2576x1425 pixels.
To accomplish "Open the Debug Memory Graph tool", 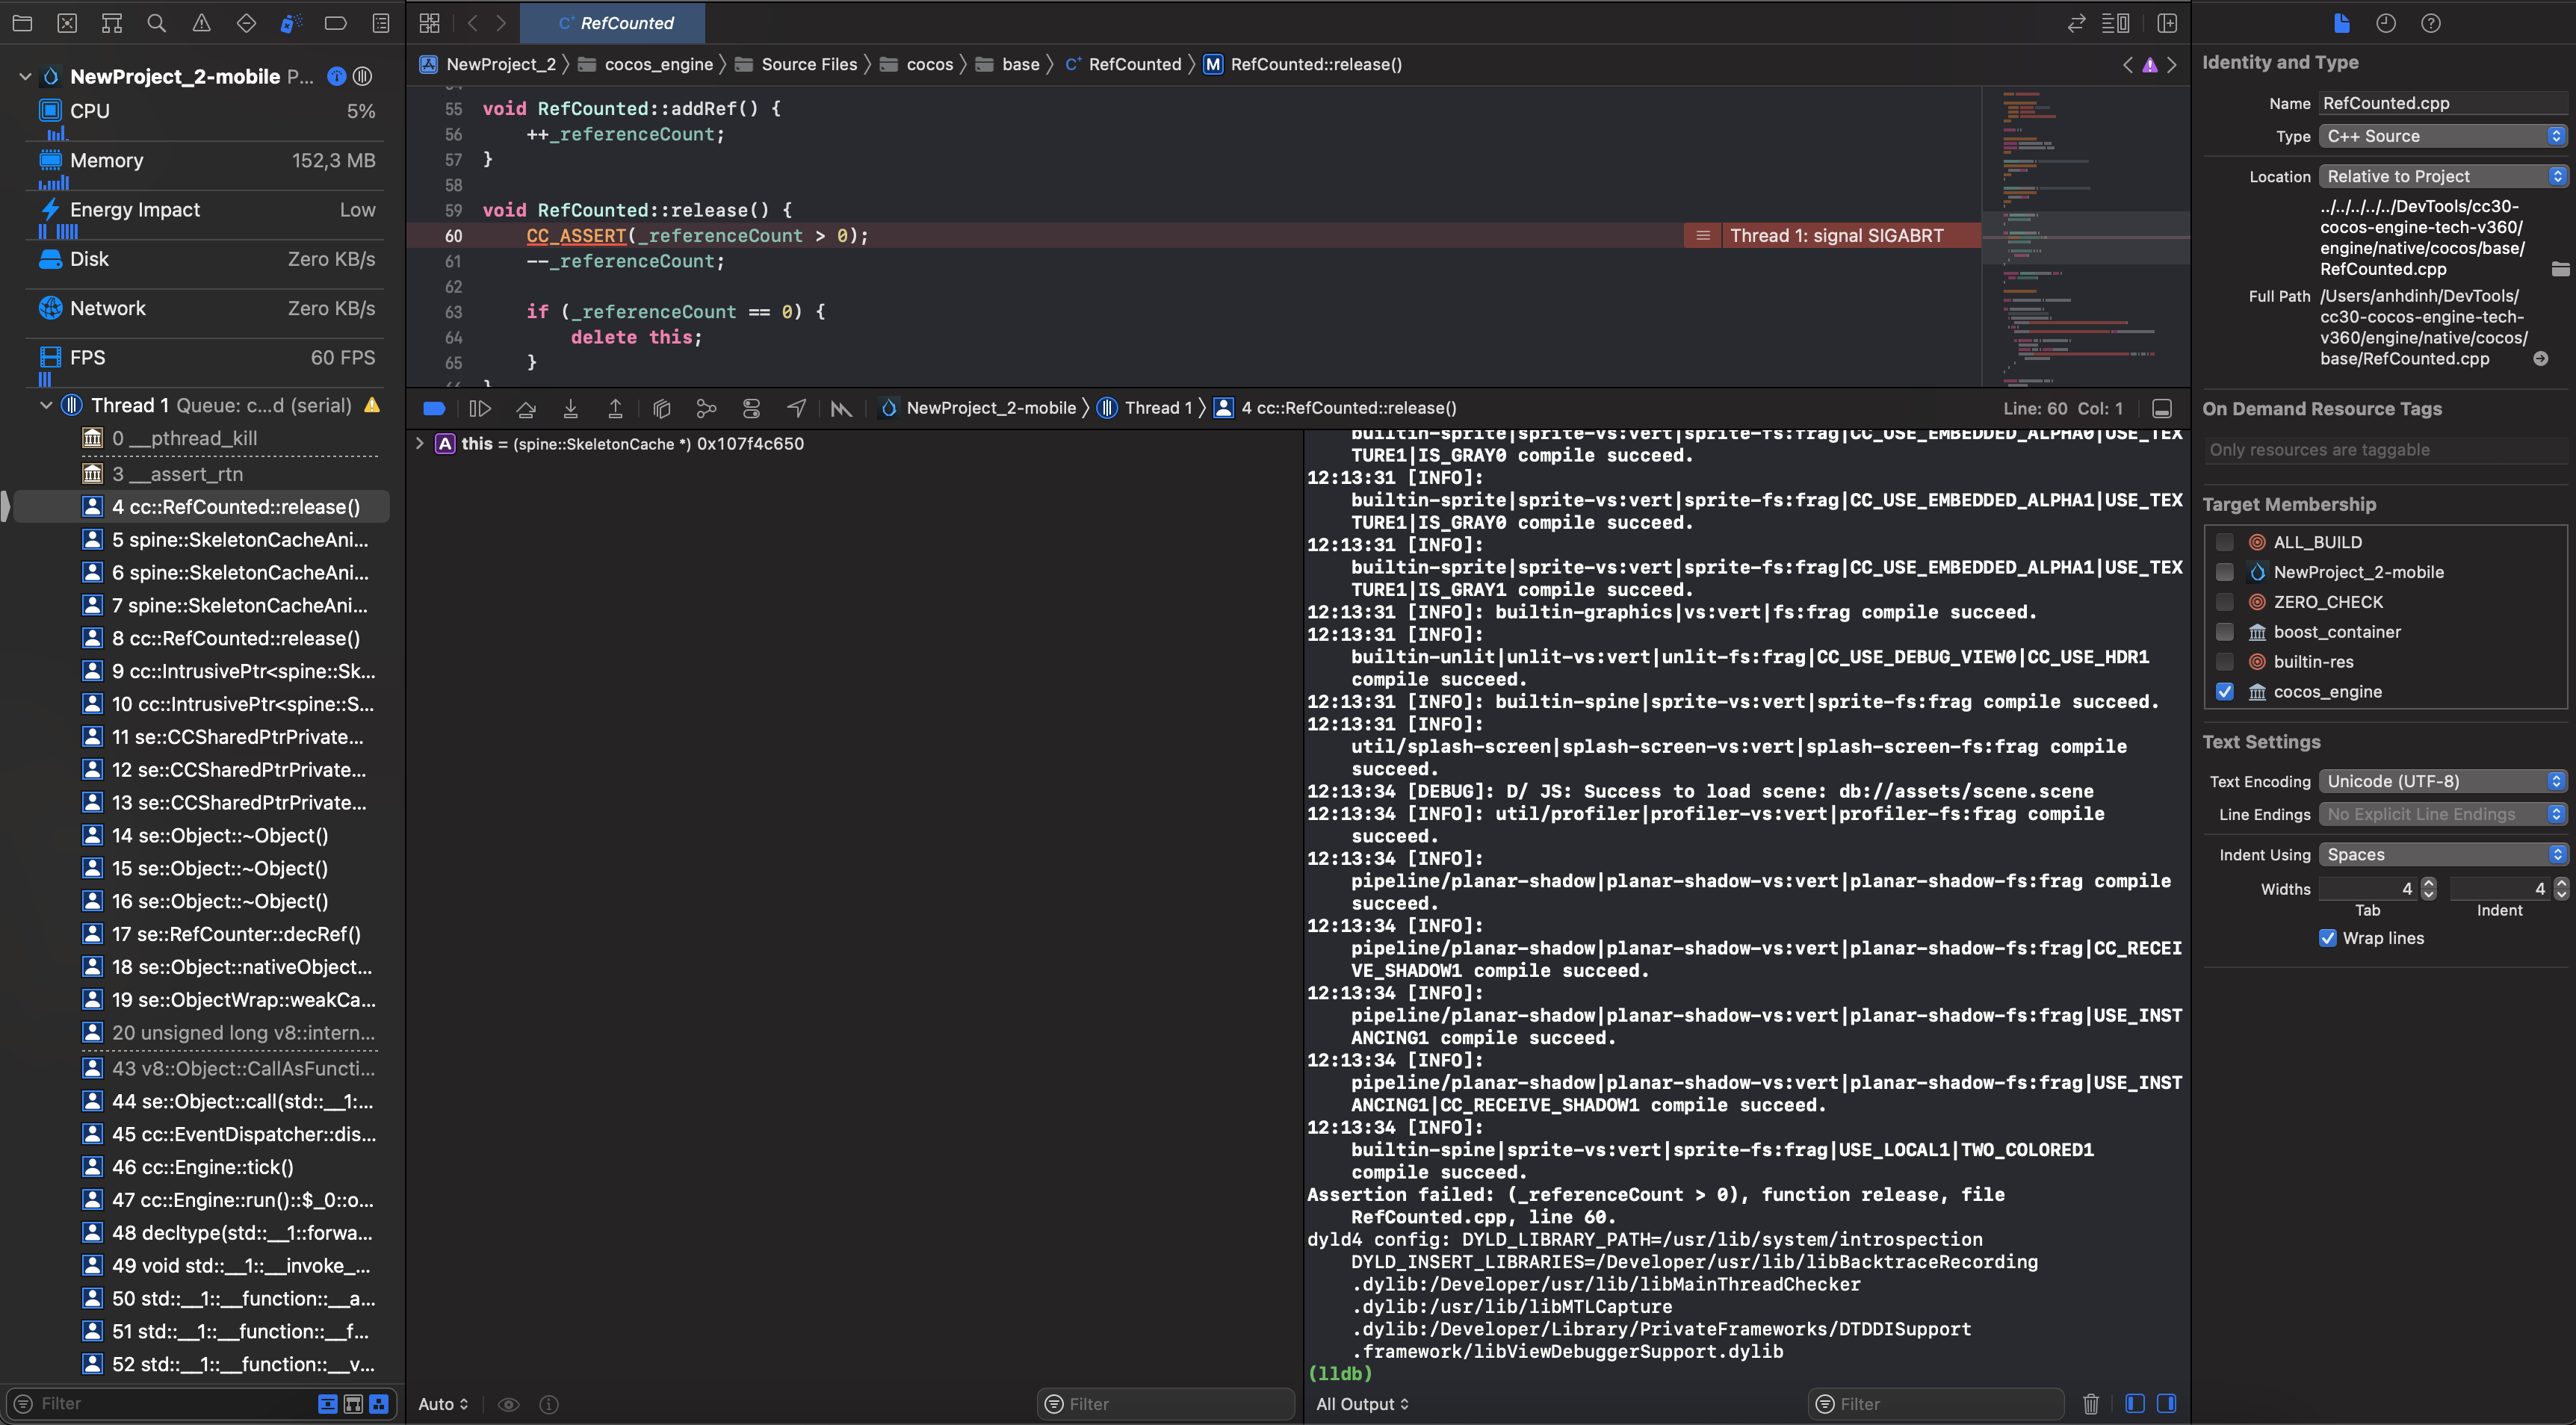I will 706,408.
